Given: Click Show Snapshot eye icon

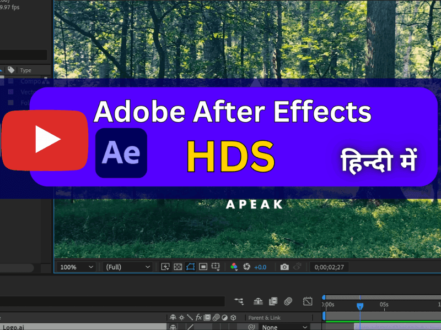Looking at the screenshot, I should click(297, 266).
